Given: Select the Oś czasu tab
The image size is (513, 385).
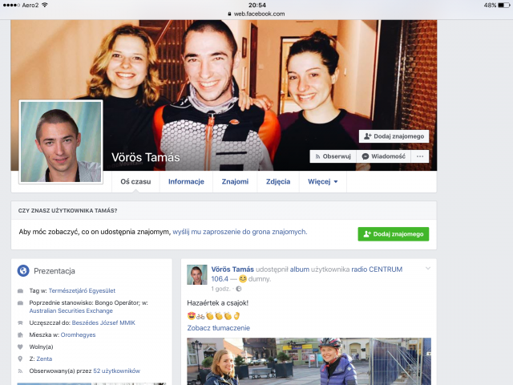Looking at the screenshot, I should (x=135, y=181).
